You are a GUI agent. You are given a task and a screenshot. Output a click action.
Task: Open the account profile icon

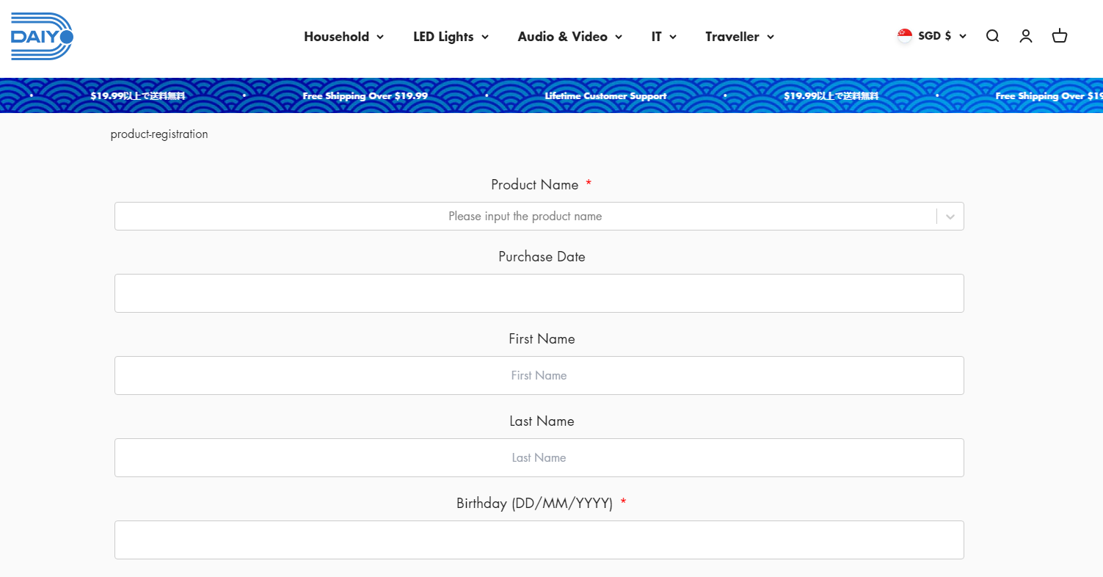pos(1026,36)
